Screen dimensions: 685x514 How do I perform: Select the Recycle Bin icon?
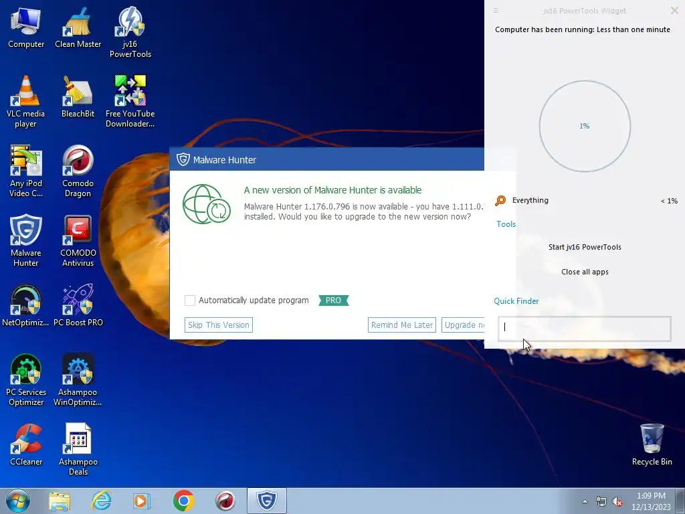click(x=652, y=445)
